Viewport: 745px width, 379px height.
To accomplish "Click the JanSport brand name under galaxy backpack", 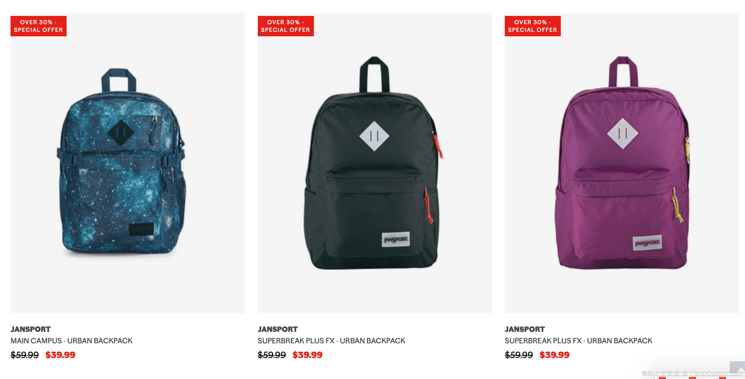I will tap(31, 329).
